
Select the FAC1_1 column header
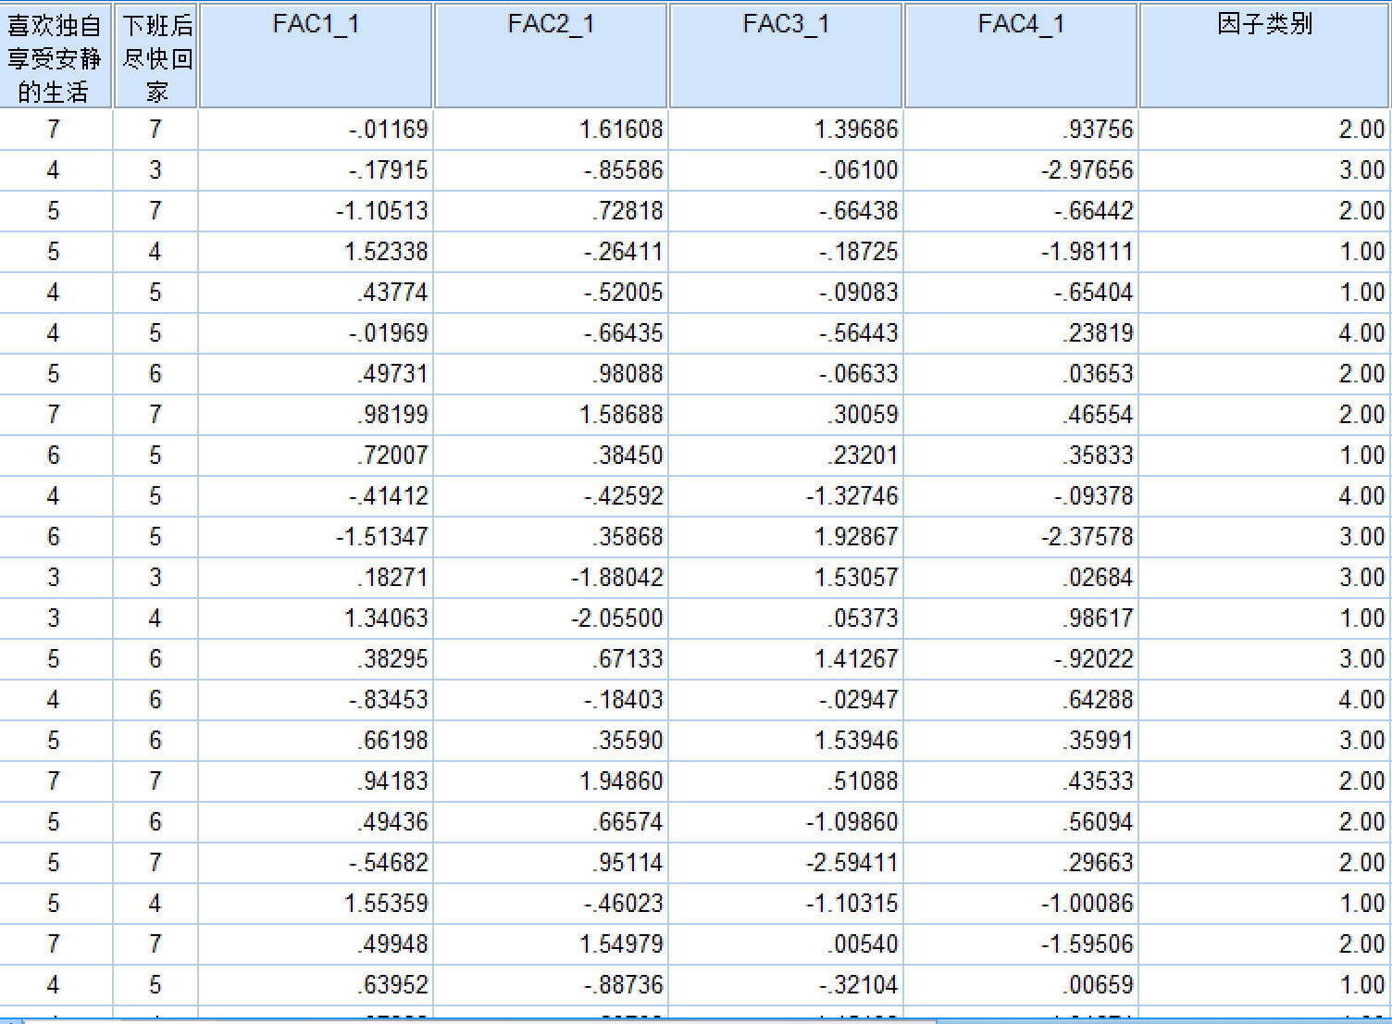point(316,56)
